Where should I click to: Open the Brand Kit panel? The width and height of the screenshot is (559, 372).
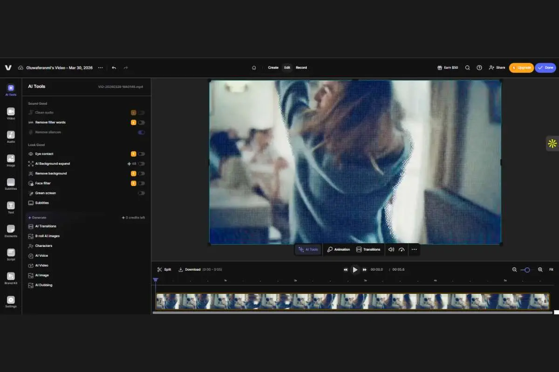pyautogui.click(x=10, y=278)
